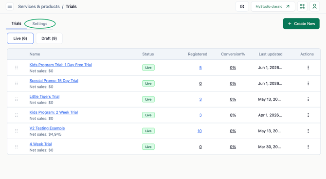The height and width of the screenshot is (179, 326).
Task: Click Live badge on V2 Testing Example row
Action: click(148, 131)
